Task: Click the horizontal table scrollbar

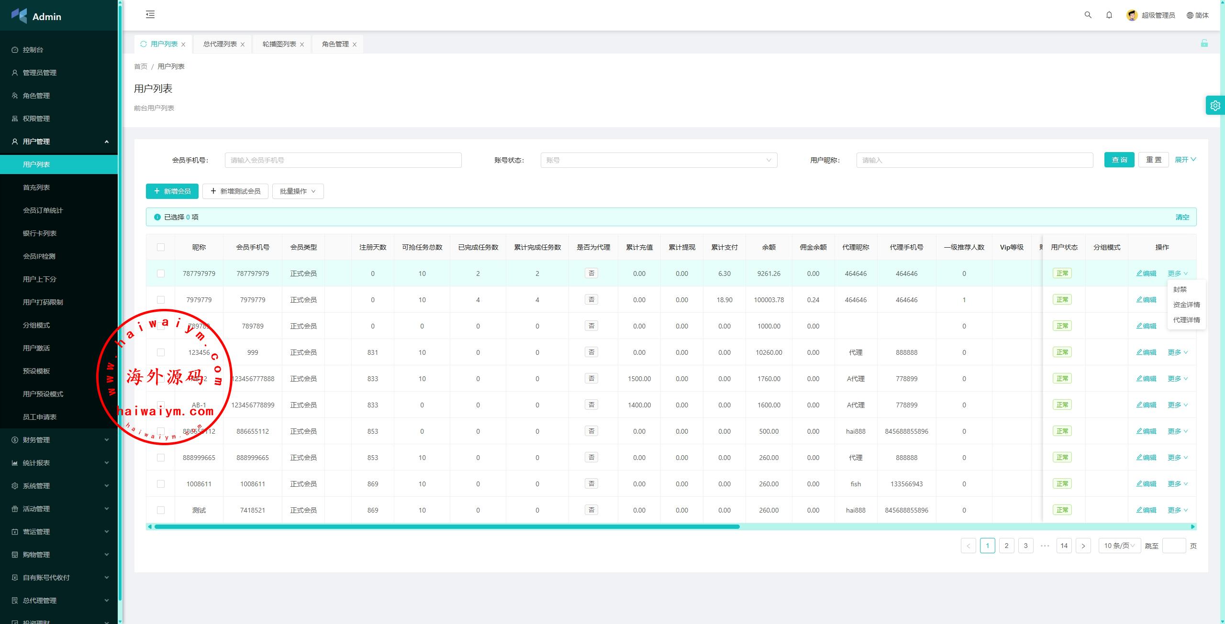Action: 446,526
